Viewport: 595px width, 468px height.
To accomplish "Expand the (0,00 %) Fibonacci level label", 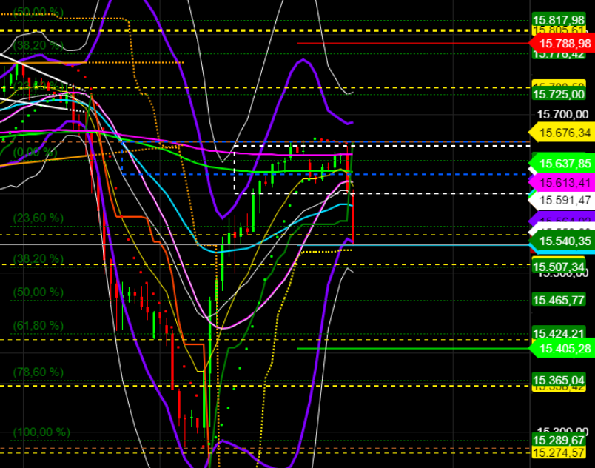I will [x=35, y=150].
